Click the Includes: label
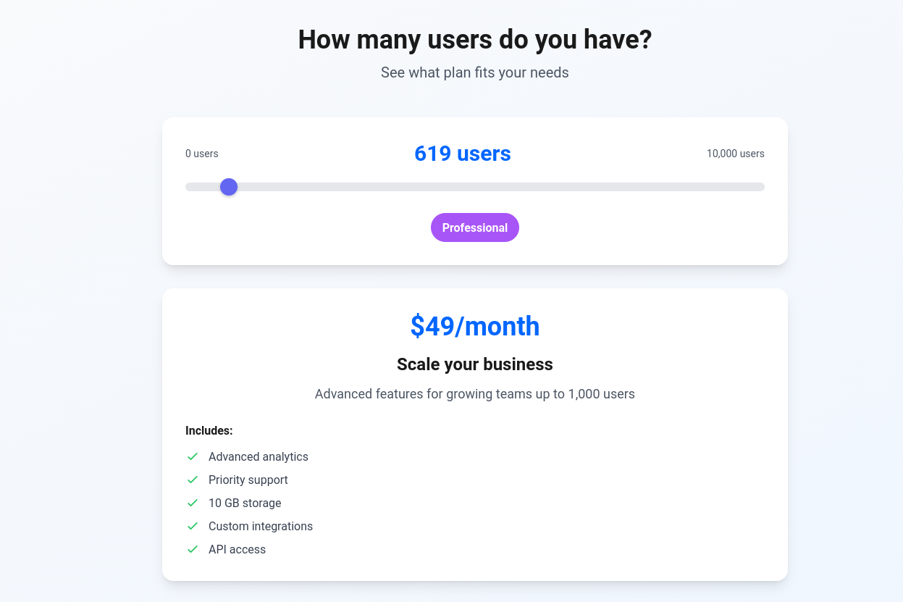903x602 pixels. point(209,430)
